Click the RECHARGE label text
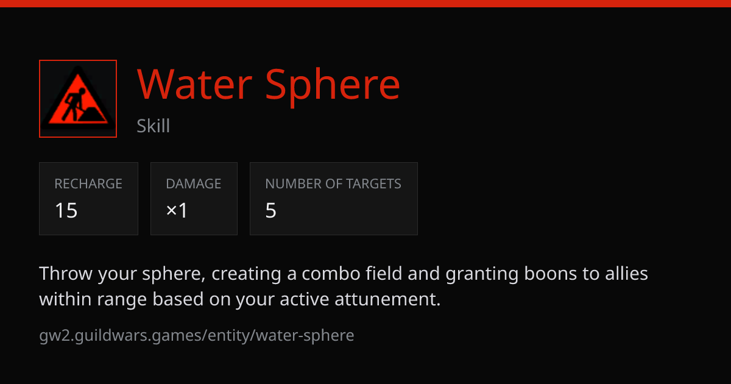731x384 pixels. [x=88, y=183]
